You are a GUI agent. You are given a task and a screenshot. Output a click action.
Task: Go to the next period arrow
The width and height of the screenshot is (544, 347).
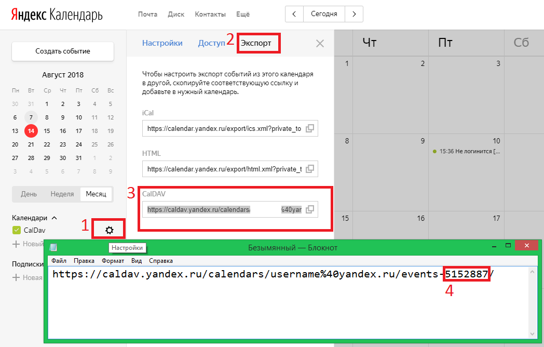(354, 14)
